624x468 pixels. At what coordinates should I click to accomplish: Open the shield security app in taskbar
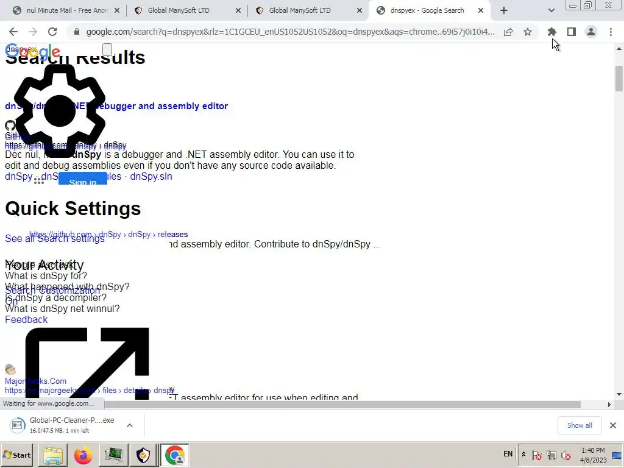click(143, 455)
